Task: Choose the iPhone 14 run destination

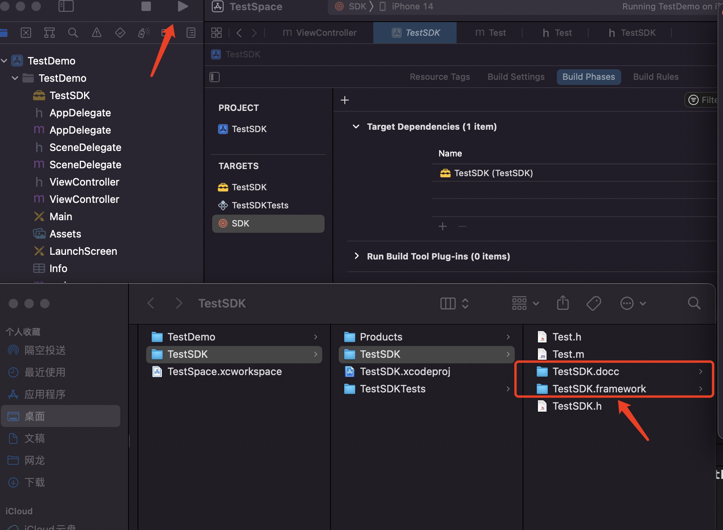Action: 406,6
